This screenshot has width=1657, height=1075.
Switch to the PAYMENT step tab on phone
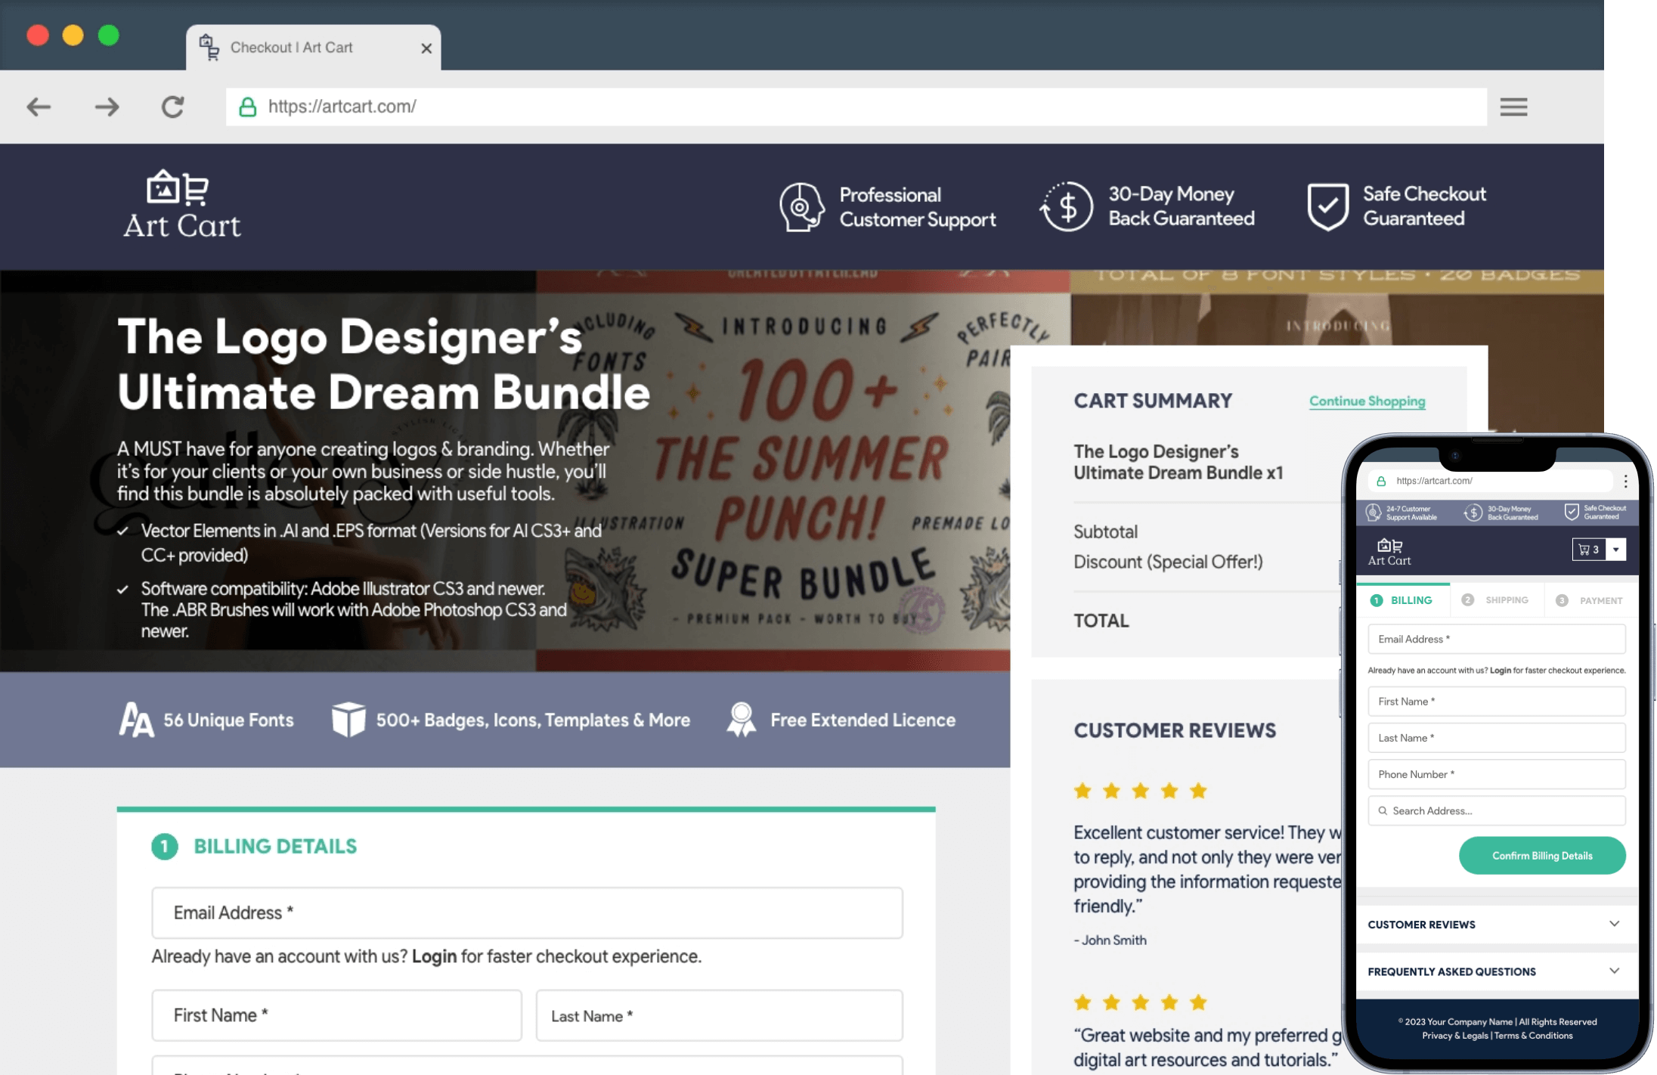(1591, 600)
